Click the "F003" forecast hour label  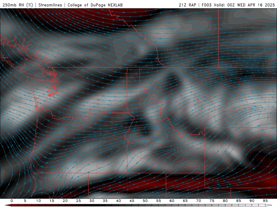coord(206,5)
